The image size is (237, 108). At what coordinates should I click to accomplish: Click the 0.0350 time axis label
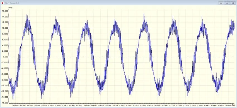coord(58,106)
